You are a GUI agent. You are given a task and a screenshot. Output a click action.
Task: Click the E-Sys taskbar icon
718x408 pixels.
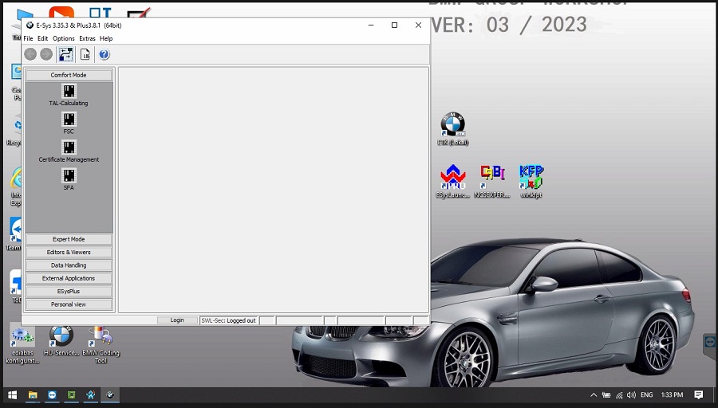pyautogui.click(x=110, y=394)
